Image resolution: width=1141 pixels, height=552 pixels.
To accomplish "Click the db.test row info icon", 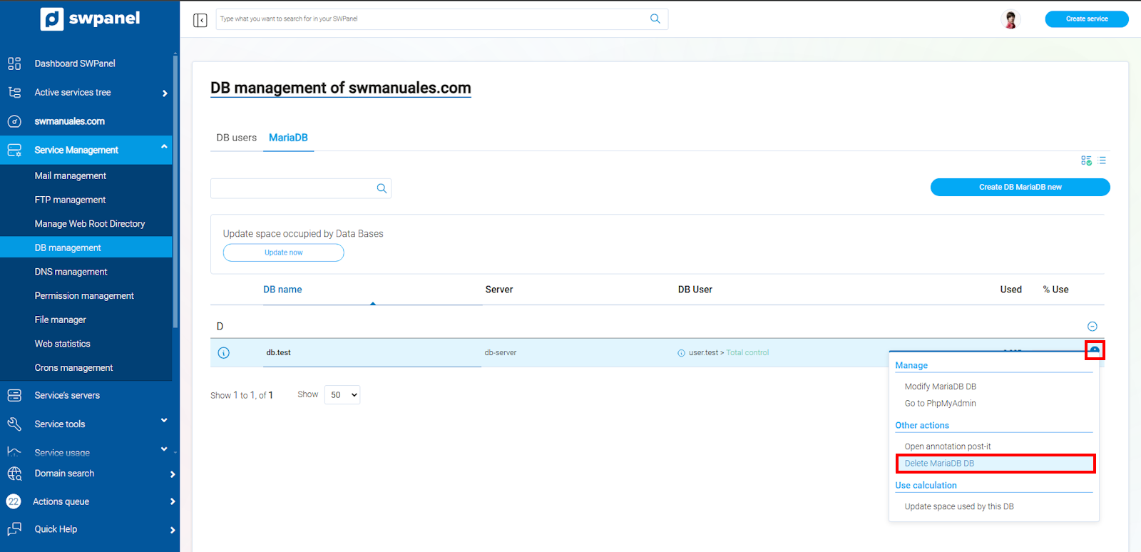I will 224,353.
